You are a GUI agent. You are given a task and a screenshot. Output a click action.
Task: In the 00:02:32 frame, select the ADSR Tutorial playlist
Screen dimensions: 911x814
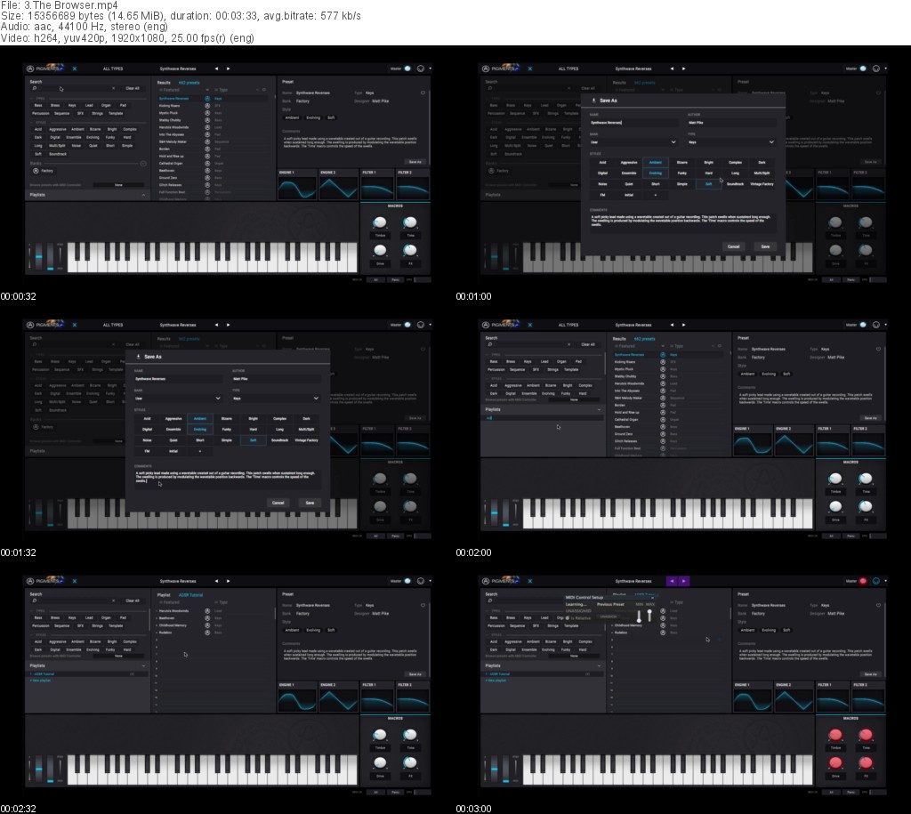point(85,674)
